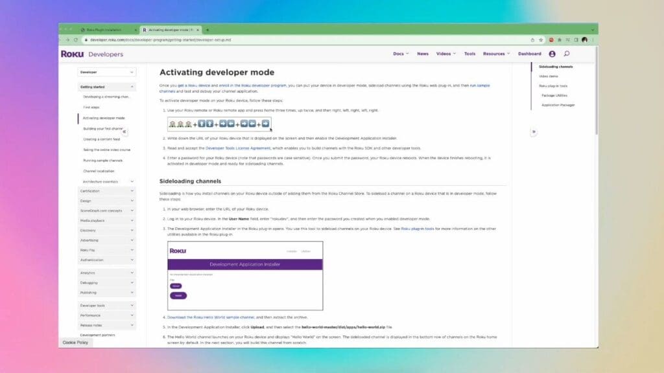The image size is (664, 373).
Task: Go to the Dashboard
Action: pos(529,54)
